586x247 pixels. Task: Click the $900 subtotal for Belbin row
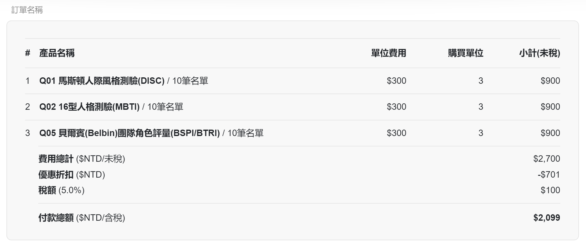coord(550,133)
